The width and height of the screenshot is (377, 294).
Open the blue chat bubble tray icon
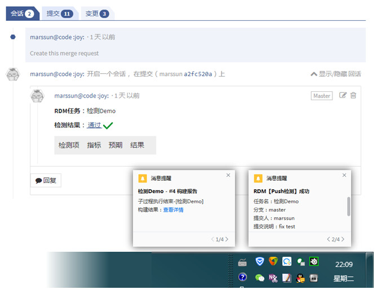pos(287,261)
